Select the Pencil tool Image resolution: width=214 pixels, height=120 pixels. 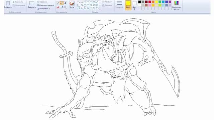[58, 3]
